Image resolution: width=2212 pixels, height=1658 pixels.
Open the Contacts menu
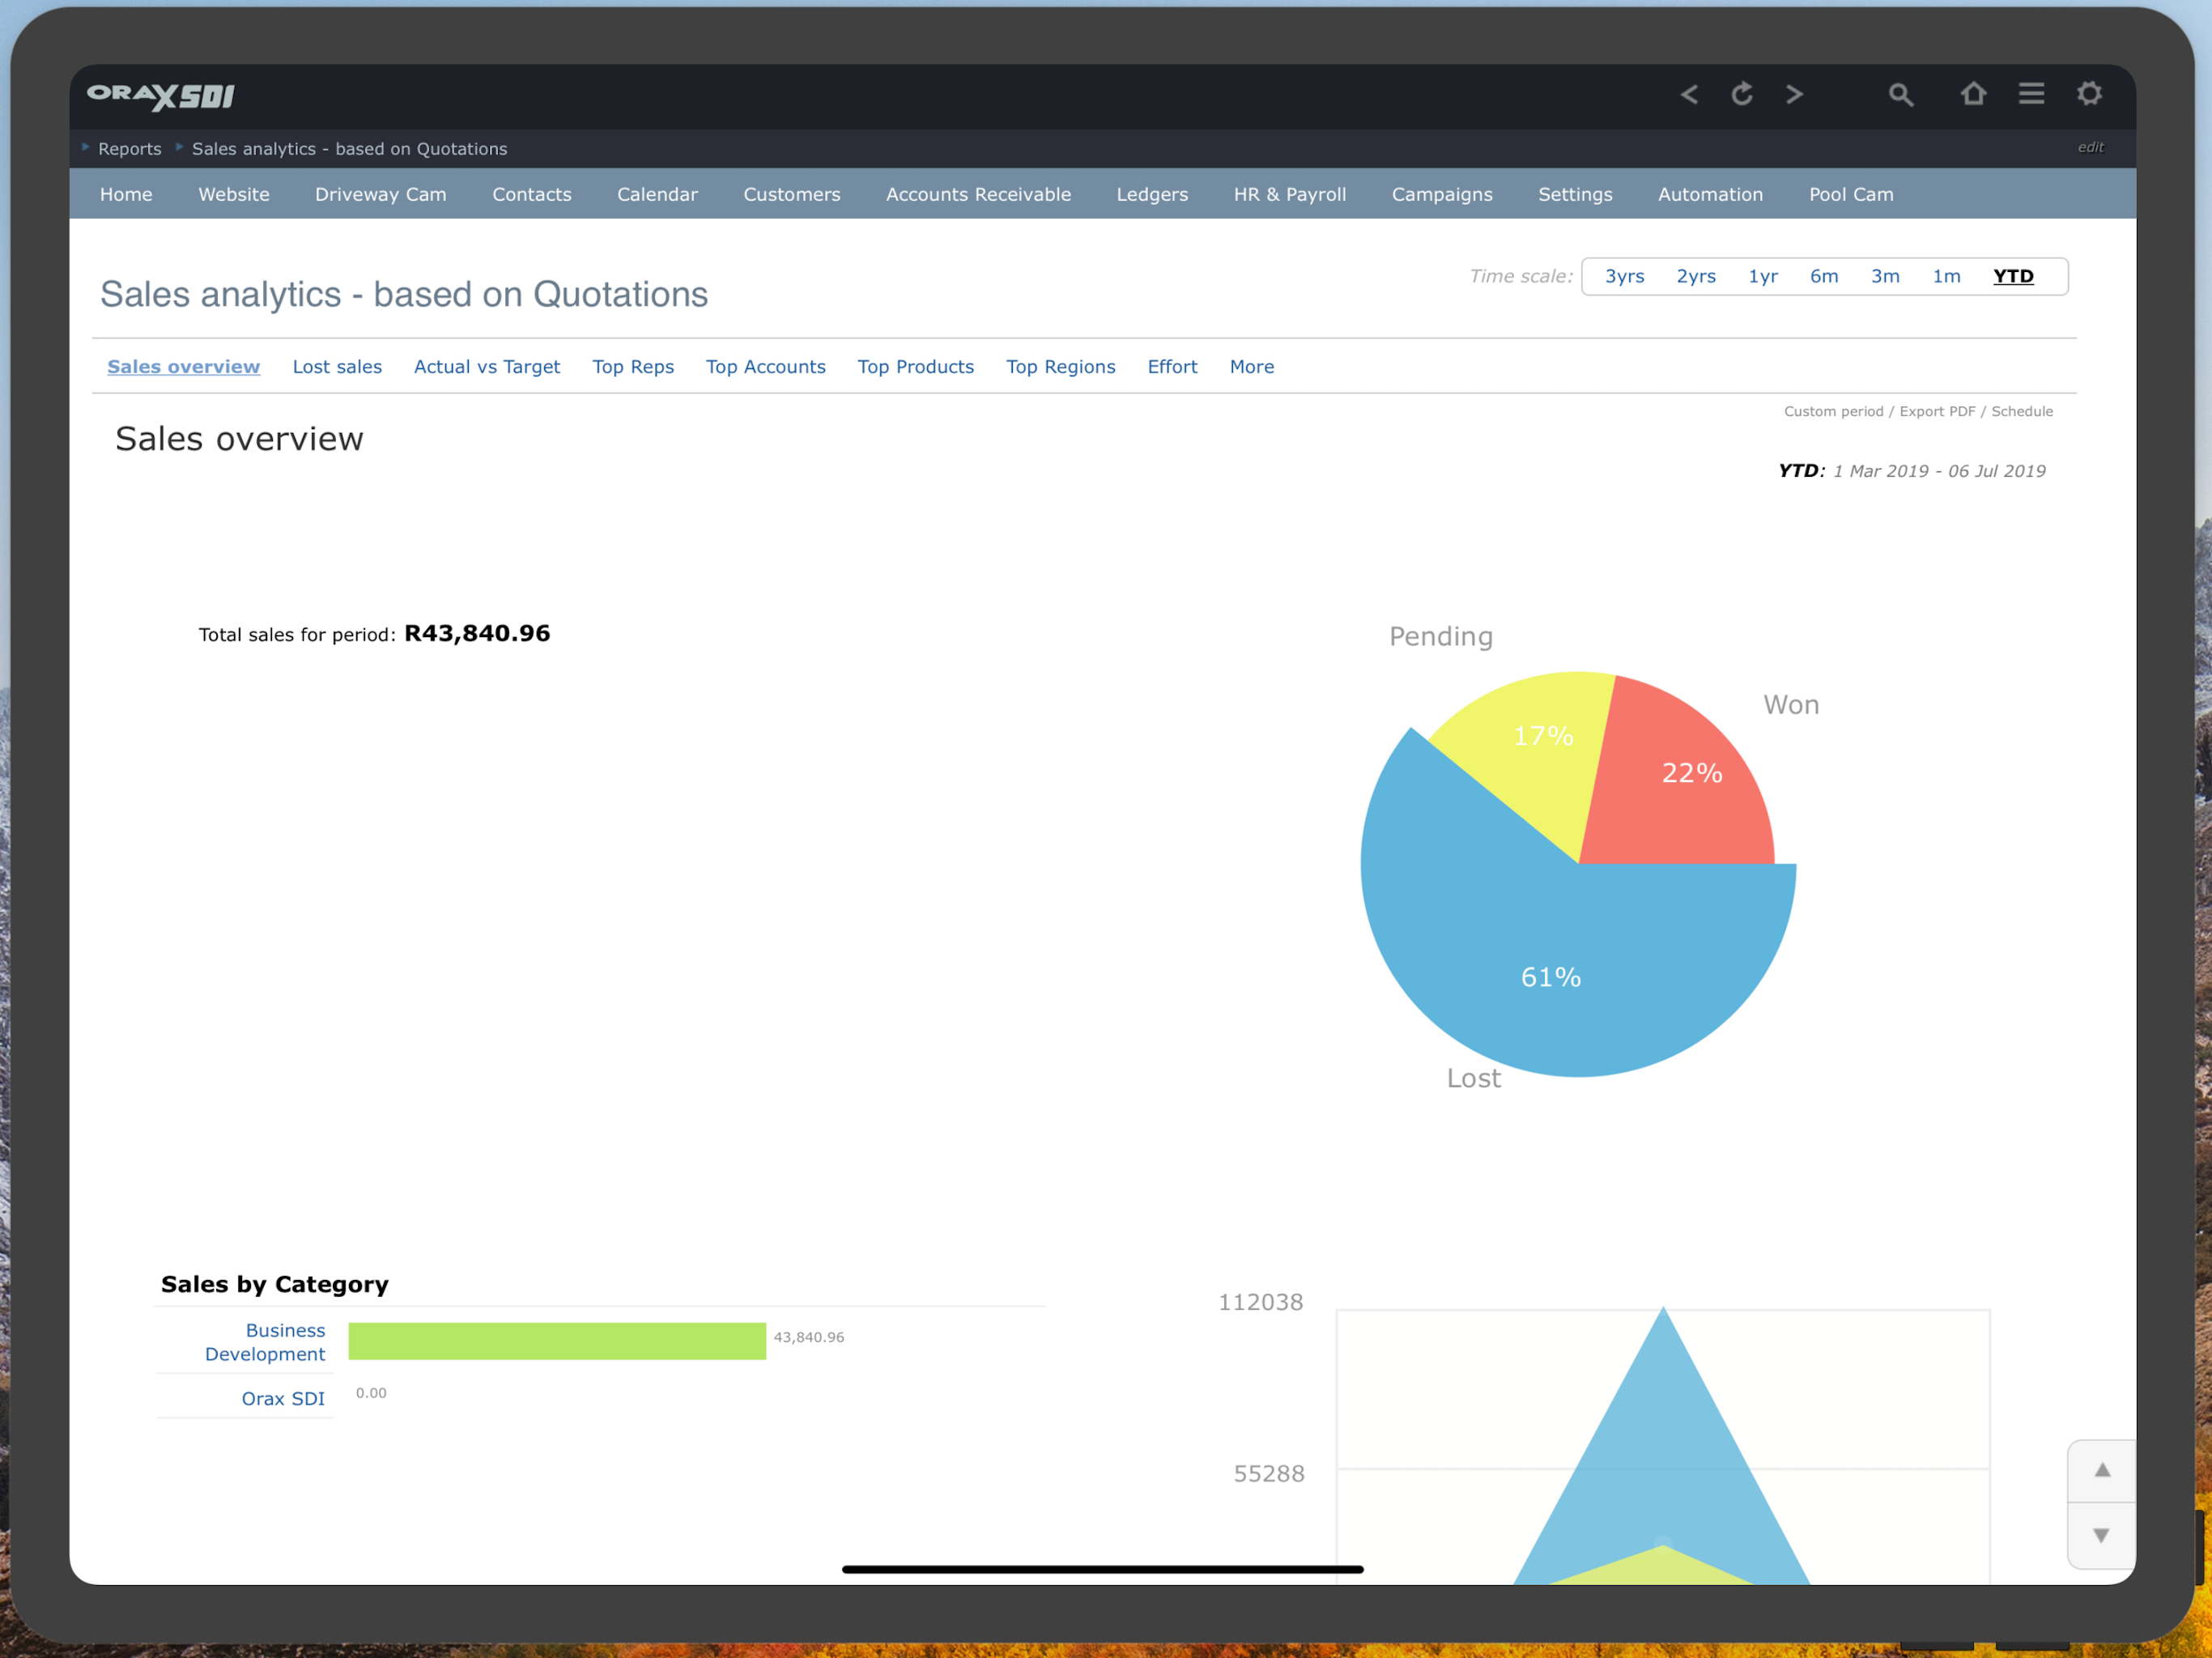click(532, 195)
